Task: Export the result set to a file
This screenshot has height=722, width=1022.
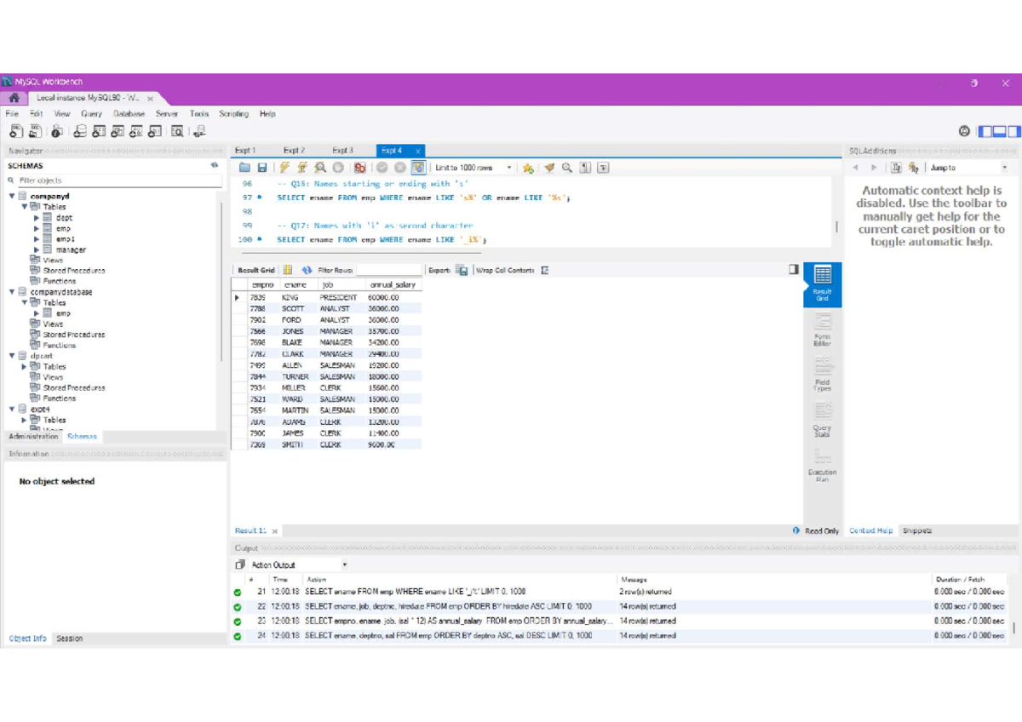Action: (x=462, y=270)
